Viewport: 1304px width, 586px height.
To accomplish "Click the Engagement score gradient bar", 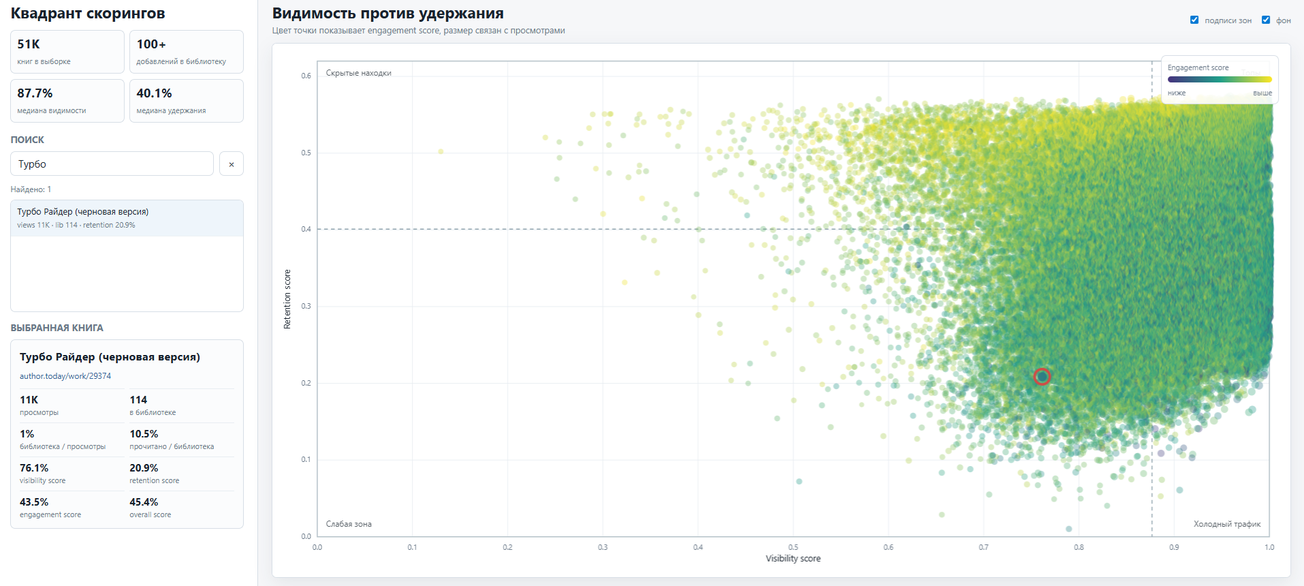I will [1220, 80].
